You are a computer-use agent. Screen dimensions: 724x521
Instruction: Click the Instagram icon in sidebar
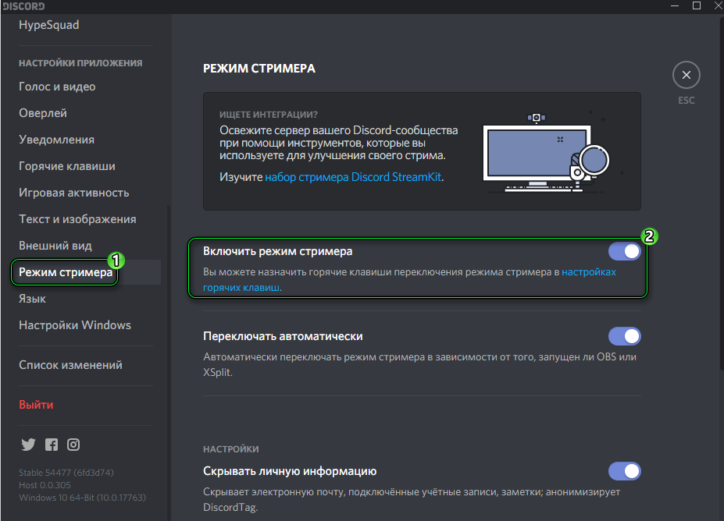(73, 445)
